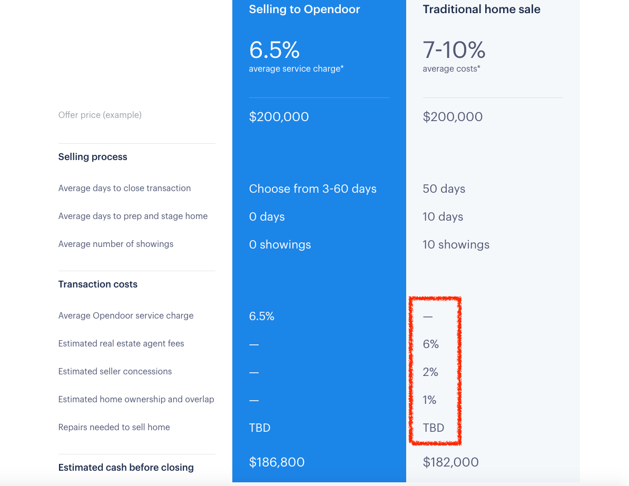629x486 pixels.
Task: Click 'Estimated real estate agent fees' label
Action: pos(121,344)
